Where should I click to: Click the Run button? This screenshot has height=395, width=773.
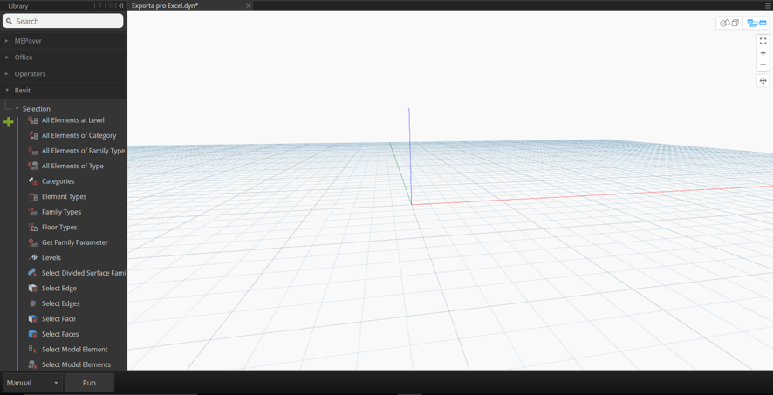point(89,383)
